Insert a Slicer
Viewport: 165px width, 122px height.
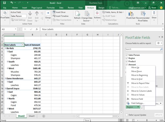point(59,12)
